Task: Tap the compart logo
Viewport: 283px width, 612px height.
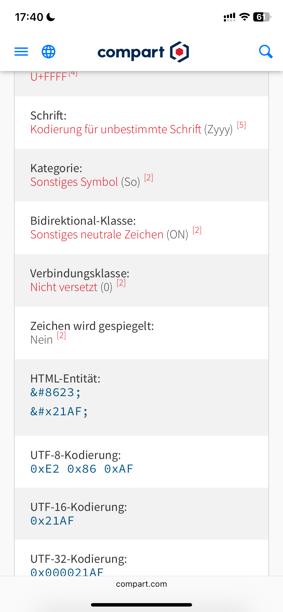Action: click(143, 52)
